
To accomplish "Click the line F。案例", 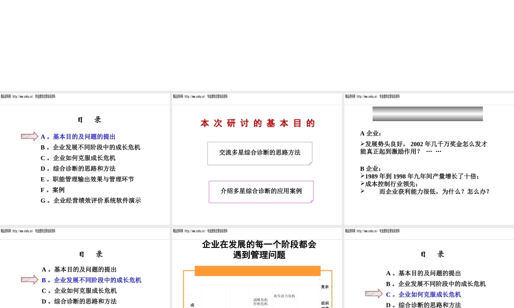I will click(x=52, y=190).
